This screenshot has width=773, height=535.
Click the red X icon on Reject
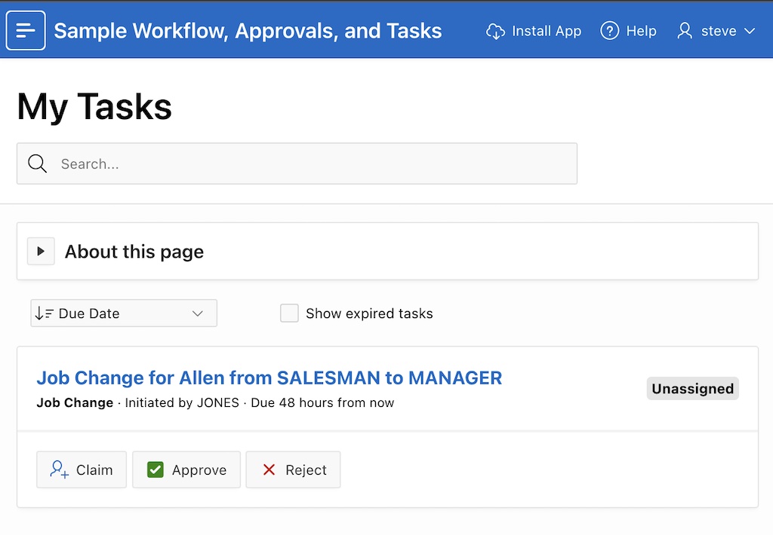pos(270,469)
